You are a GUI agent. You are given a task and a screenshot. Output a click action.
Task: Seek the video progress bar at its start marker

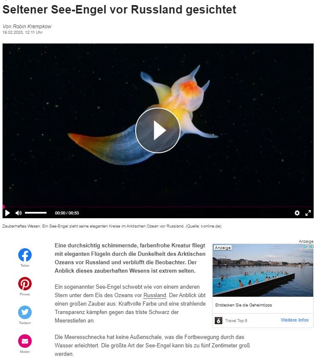tap(3, 207)
